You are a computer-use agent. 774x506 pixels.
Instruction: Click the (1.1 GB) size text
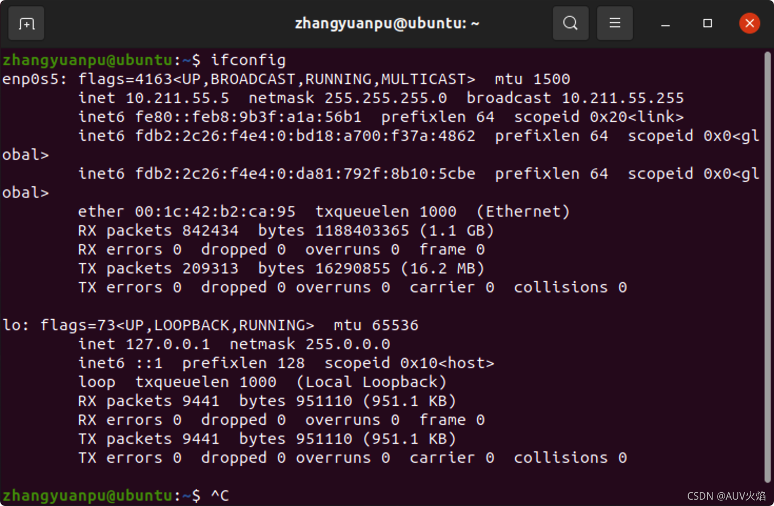click(457, 230)
